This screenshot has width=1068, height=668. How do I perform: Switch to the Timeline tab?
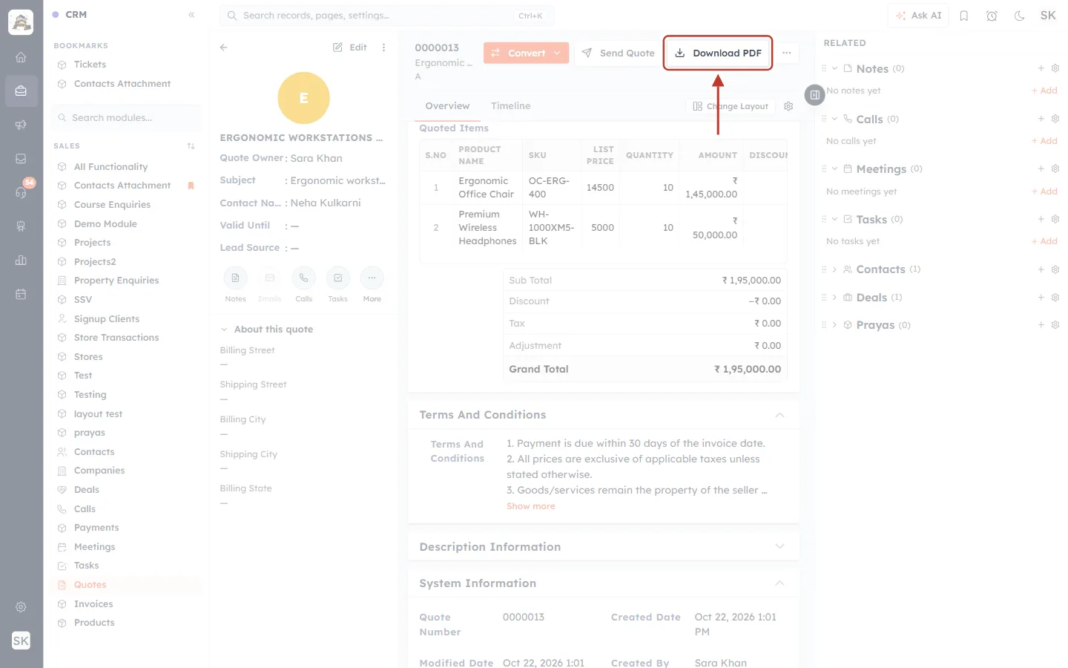[510, 106]
